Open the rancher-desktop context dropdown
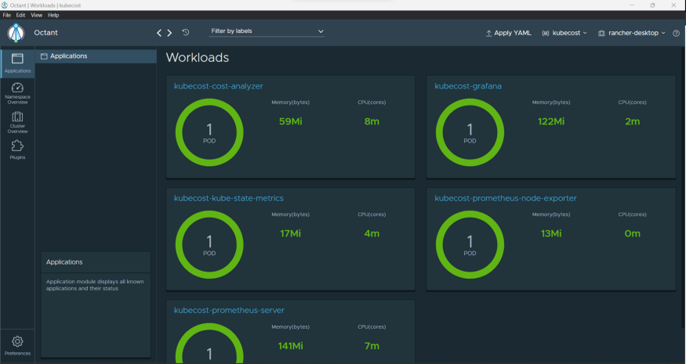Image resolution: width=686 pixels, height=364 pixels. 632,33
